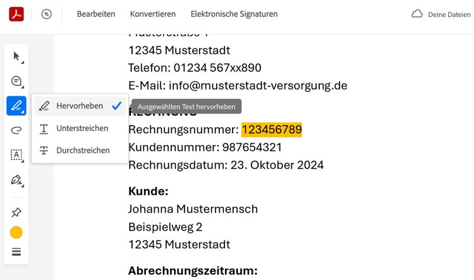Click the Adobe Acrobat logo icon

click(x=16, y=14)
